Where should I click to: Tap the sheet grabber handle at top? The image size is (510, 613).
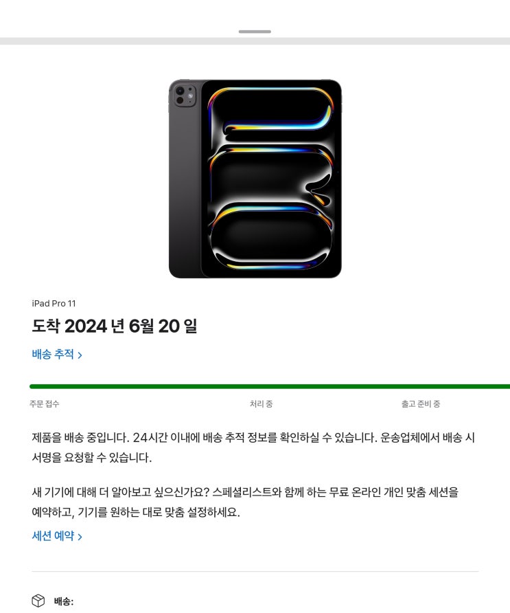255,32
